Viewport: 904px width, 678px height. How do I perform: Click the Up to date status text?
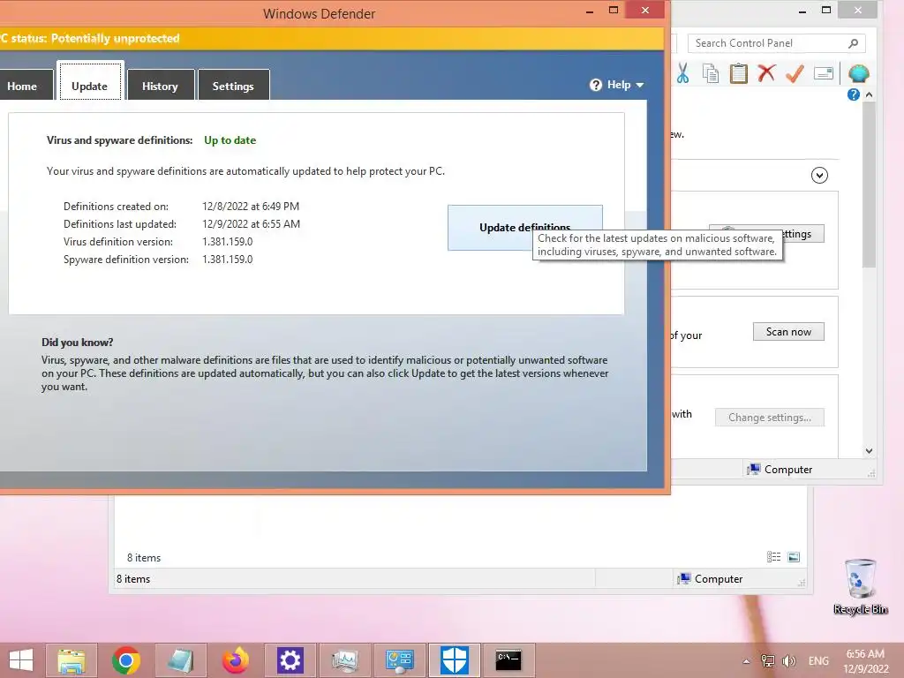(230, 140)
